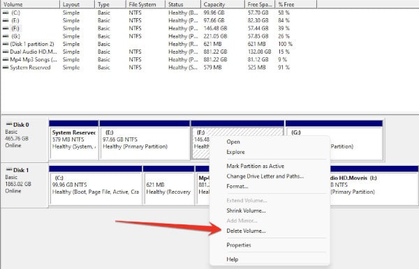Choose Explore from the context menu

pos(235,152)
